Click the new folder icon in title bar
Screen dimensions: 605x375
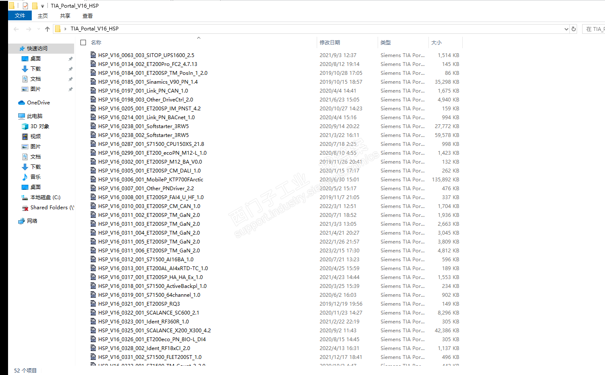coord(35,6)
